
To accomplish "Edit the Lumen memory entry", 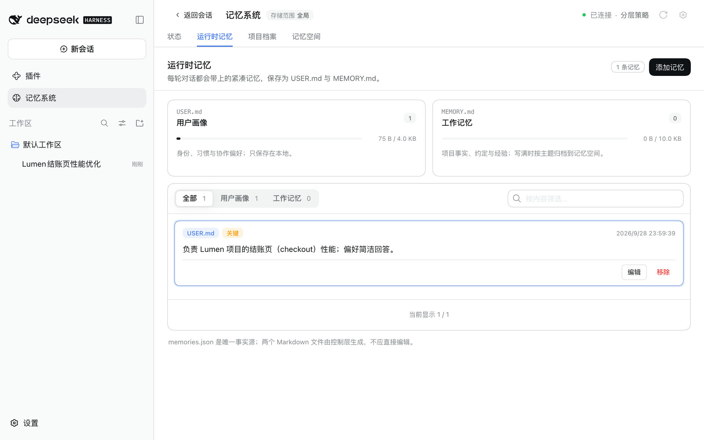I will tap(634, 272).
